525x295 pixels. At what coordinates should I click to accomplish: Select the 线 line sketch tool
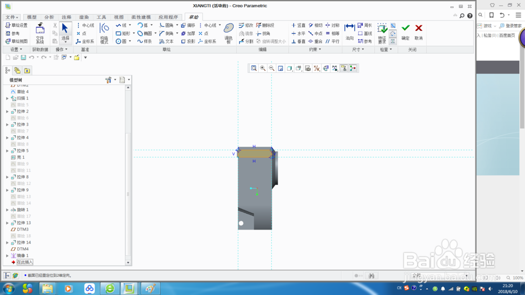tap(121, 25)
